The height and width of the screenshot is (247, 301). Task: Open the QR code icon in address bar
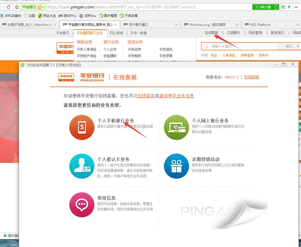tap(283, 7)
